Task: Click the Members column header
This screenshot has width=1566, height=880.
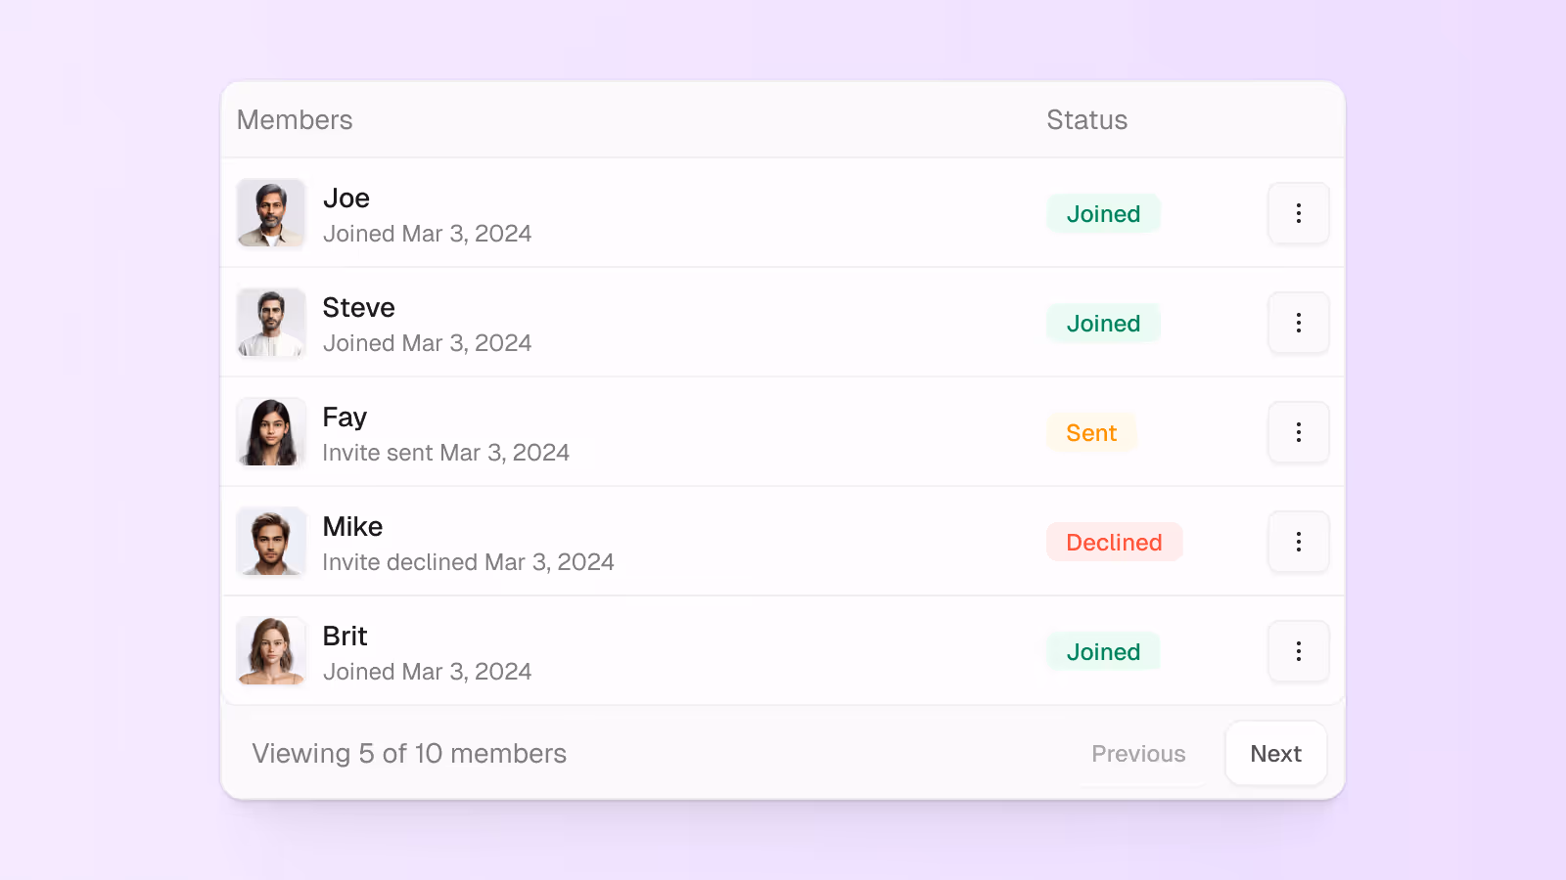Action: (295, 119)
